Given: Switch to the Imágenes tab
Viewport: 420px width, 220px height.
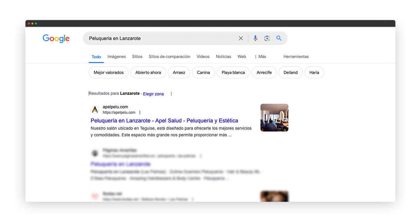Looking at the screenshot, I should [x=117, y=57].
